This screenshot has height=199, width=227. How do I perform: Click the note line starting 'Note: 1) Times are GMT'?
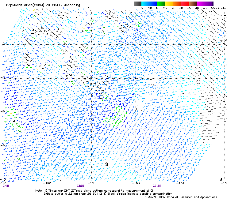click(x=95, y=191)
